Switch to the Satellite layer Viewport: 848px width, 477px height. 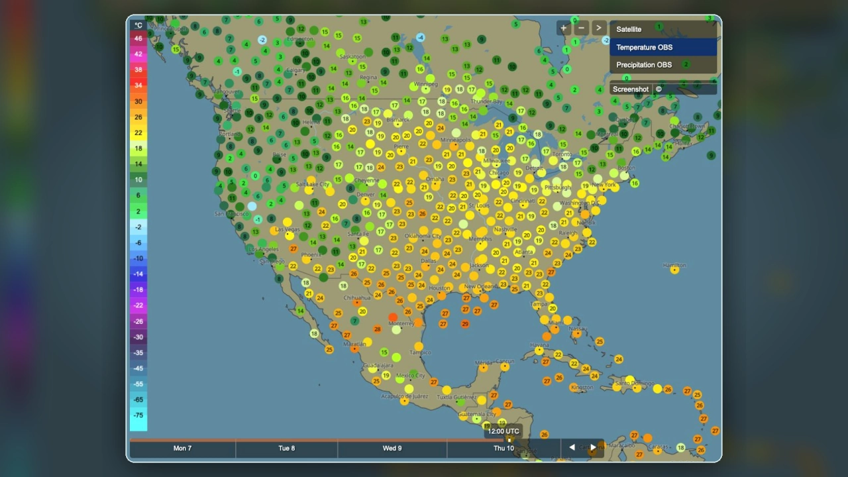click(663, 29)
